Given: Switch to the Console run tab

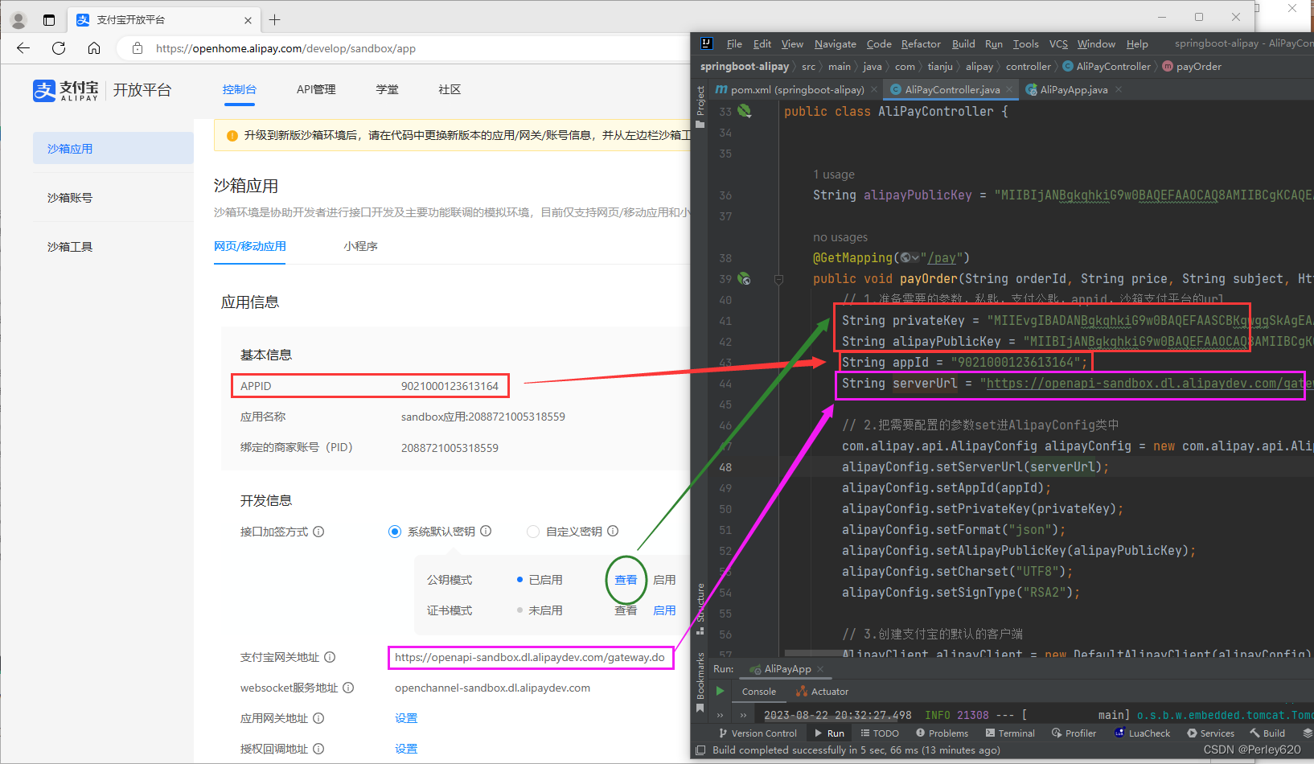Looking at the screenshot, I should pyautogui.click(x=759, y=692).
